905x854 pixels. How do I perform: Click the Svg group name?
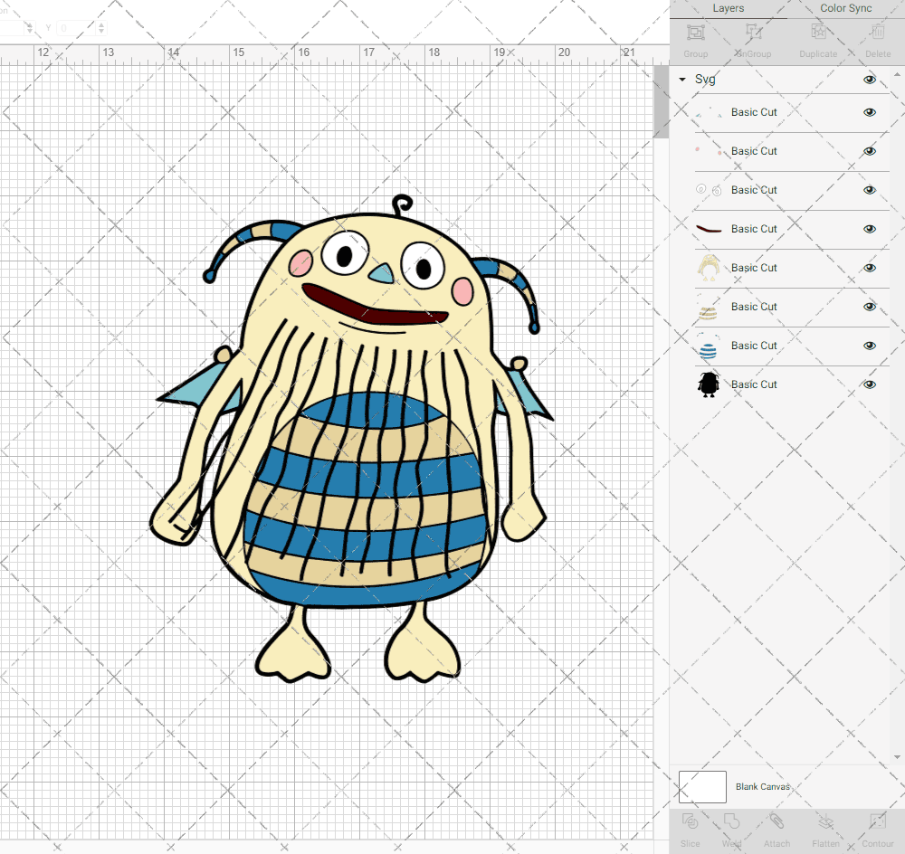coord(705,79)
